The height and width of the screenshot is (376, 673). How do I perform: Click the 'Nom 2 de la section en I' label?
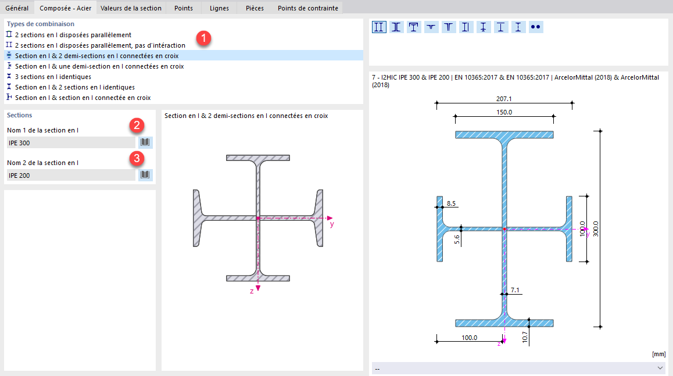click(x=42, y=163)
